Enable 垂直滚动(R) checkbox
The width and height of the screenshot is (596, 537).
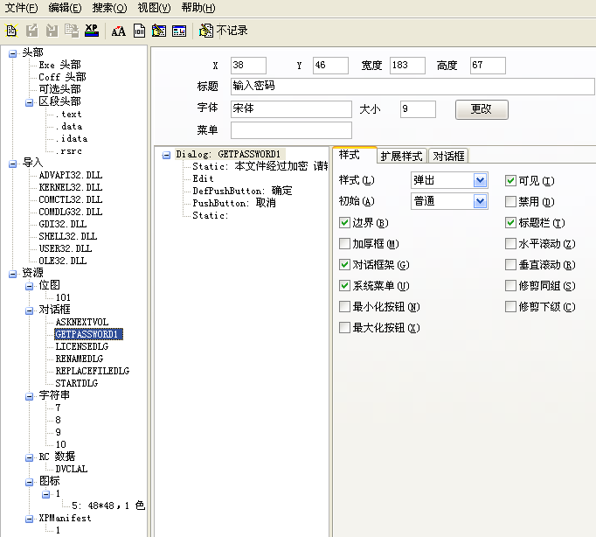pos(510,264)
